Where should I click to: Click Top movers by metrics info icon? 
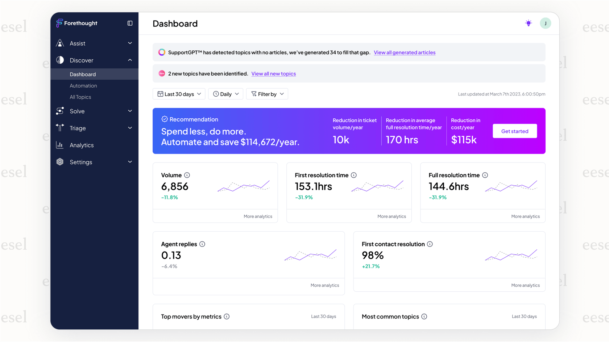227,317
